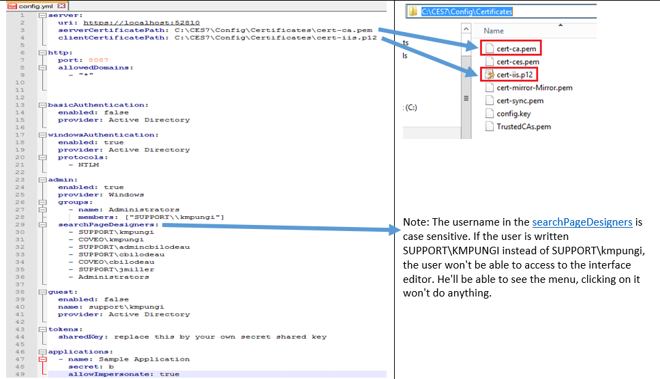
Task: Click the '- SUPPORT\jmiller' entry
Action: 111,269
